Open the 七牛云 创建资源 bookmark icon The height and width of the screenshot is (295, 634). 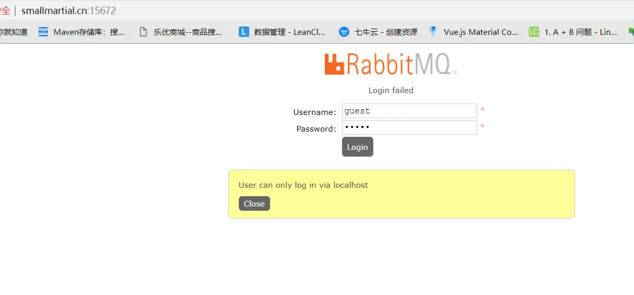344,32
